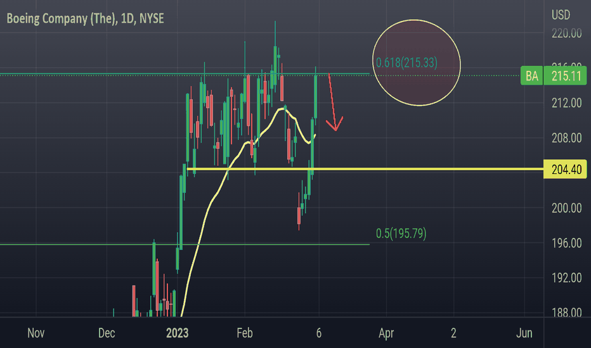Click the 2023 label on time axis

[x=177, y=333]
